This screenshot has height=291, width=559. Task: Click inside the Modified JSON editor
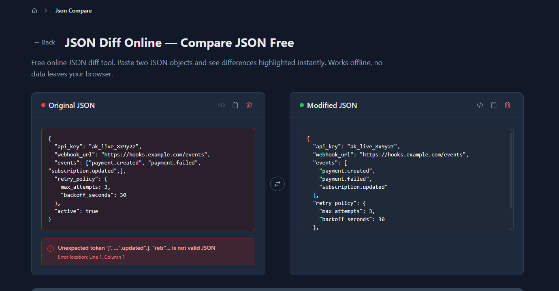coord(407,179)
